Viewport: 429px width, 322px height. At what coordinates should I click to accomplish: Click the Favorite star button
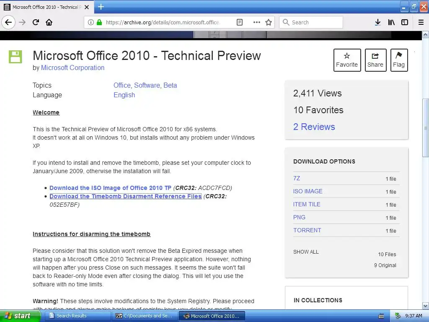click(x=347, y=60)
